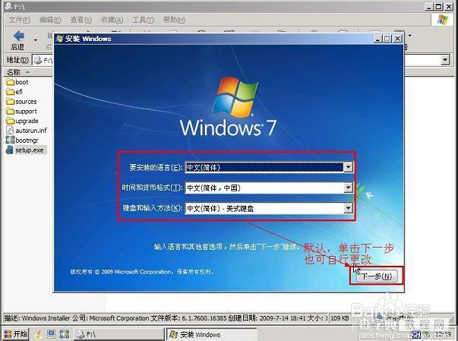Screen dimensions: 458x341
Task: Select the support folder icon
Action: (x=10, y=111)
